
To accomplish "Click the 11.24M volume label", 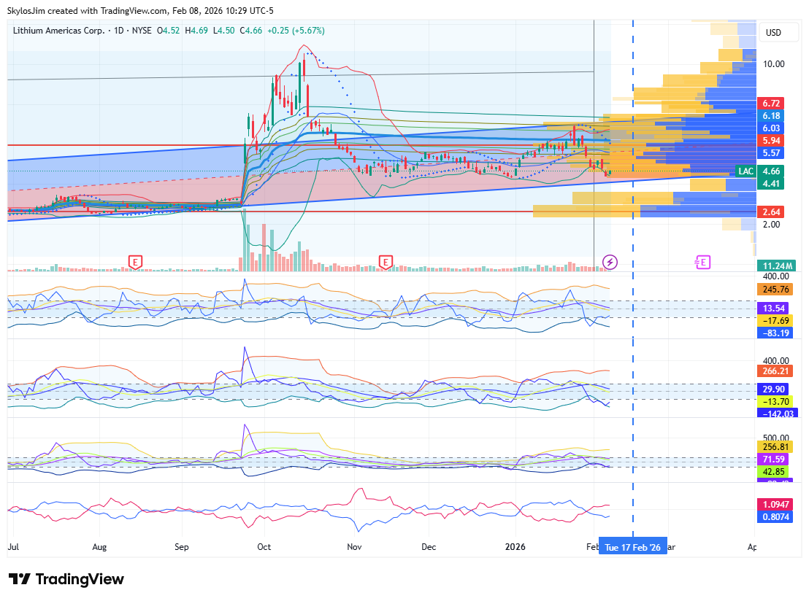I will [x=775, y=265].
